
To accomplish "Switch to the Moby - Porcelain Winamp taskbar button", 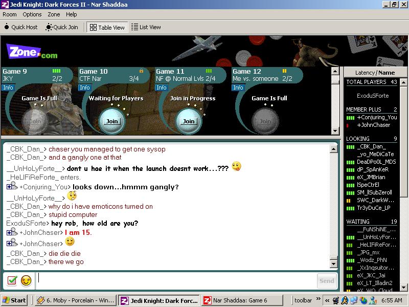I will pos(75,300).
